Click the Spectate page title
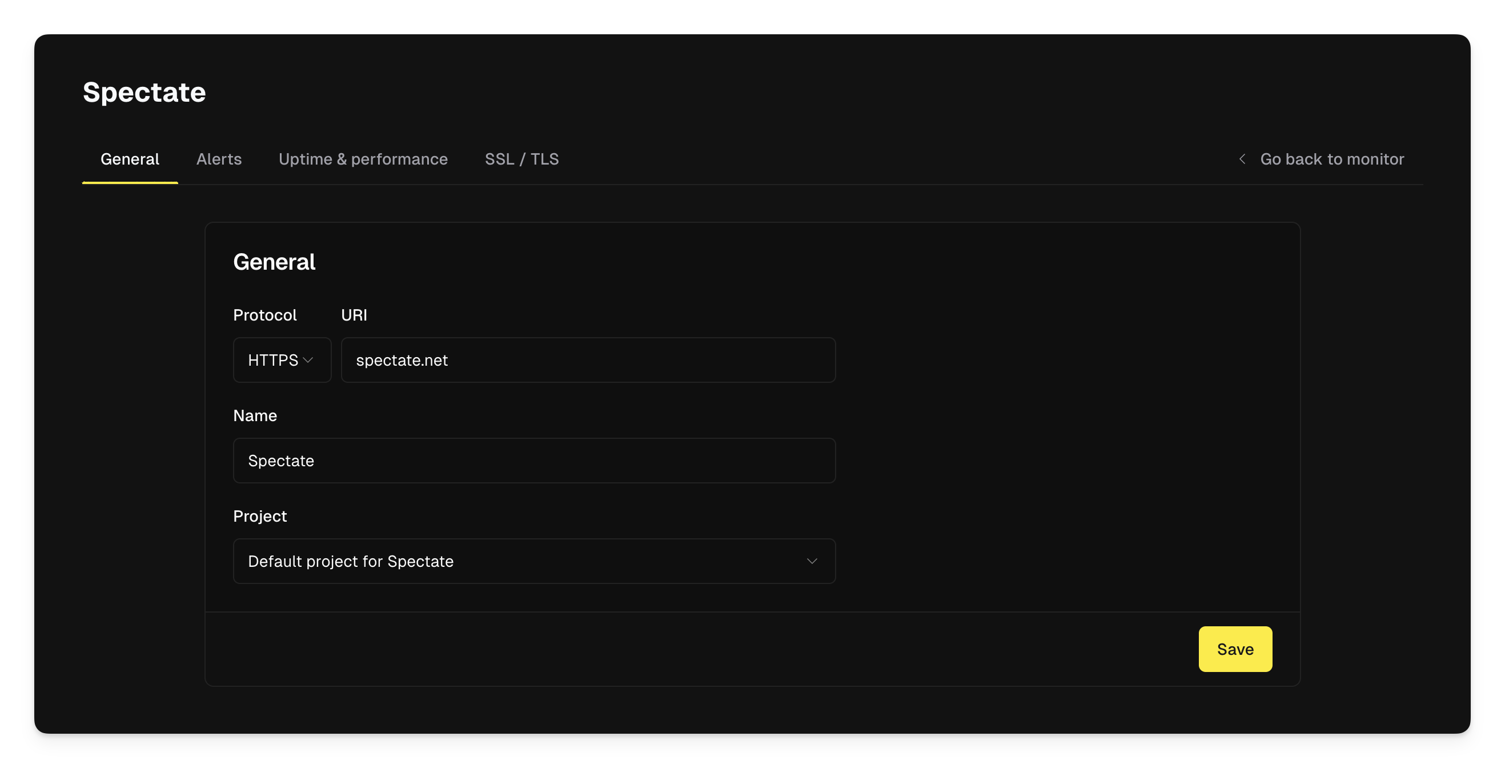 tap(145, 92)
